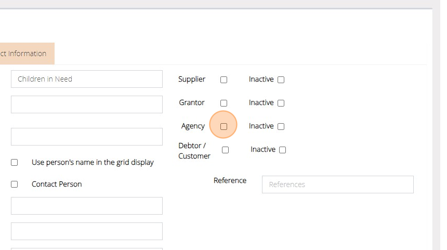Tick the Supplier checkbox
Image resolution: width=447 pixels, height=250 pixels.
tap(224, 80)
